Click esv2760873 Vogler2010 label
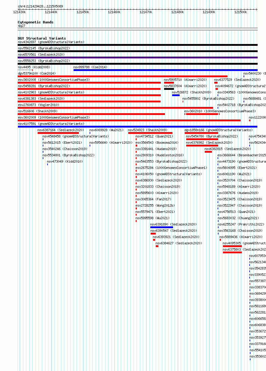The height and width of the screenshot is (371, 266). point(39,105)
